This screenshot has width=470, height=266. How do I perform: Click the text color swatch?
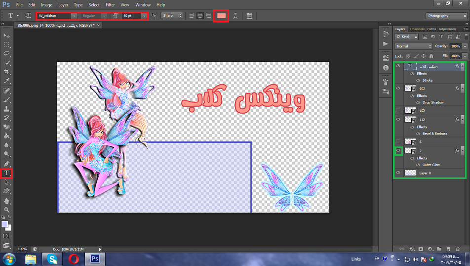[x=221, y=16]
